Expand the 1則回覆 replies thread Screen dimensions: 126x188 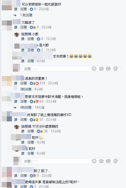coord(26,15)
